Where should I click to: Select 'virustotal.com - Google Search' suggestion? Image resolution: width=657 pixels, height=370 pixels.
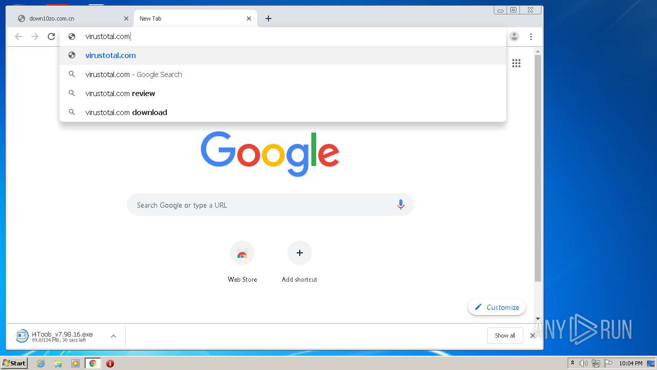point(283,75)
